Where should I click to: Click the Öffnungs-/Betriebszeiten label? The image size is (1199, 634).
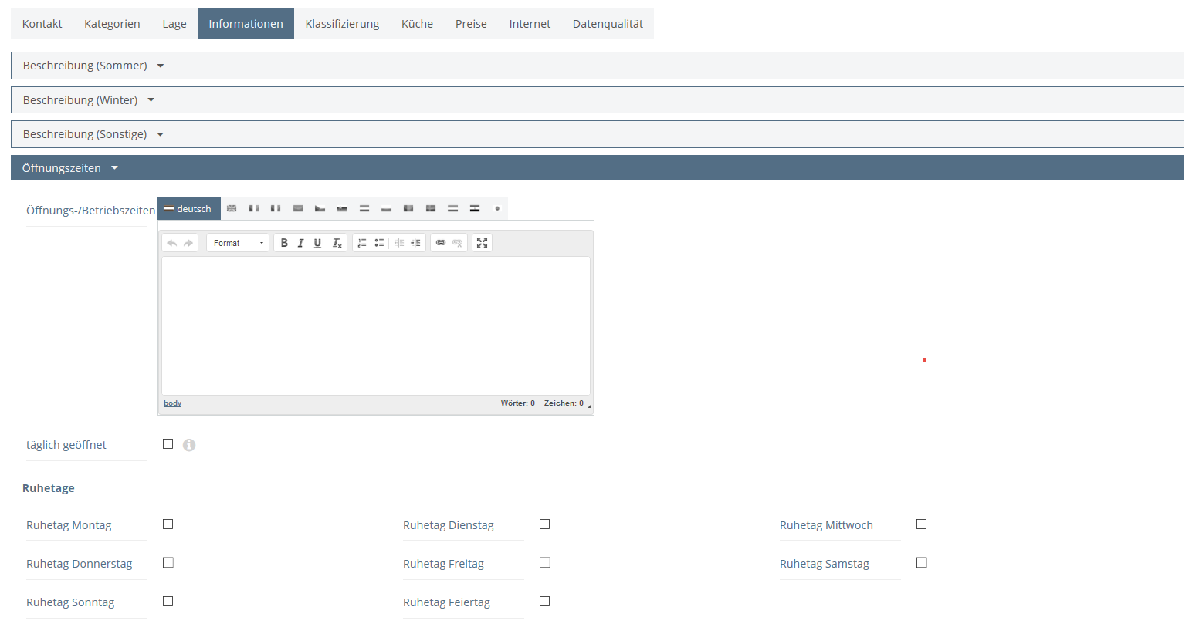[x=90, y=211]
